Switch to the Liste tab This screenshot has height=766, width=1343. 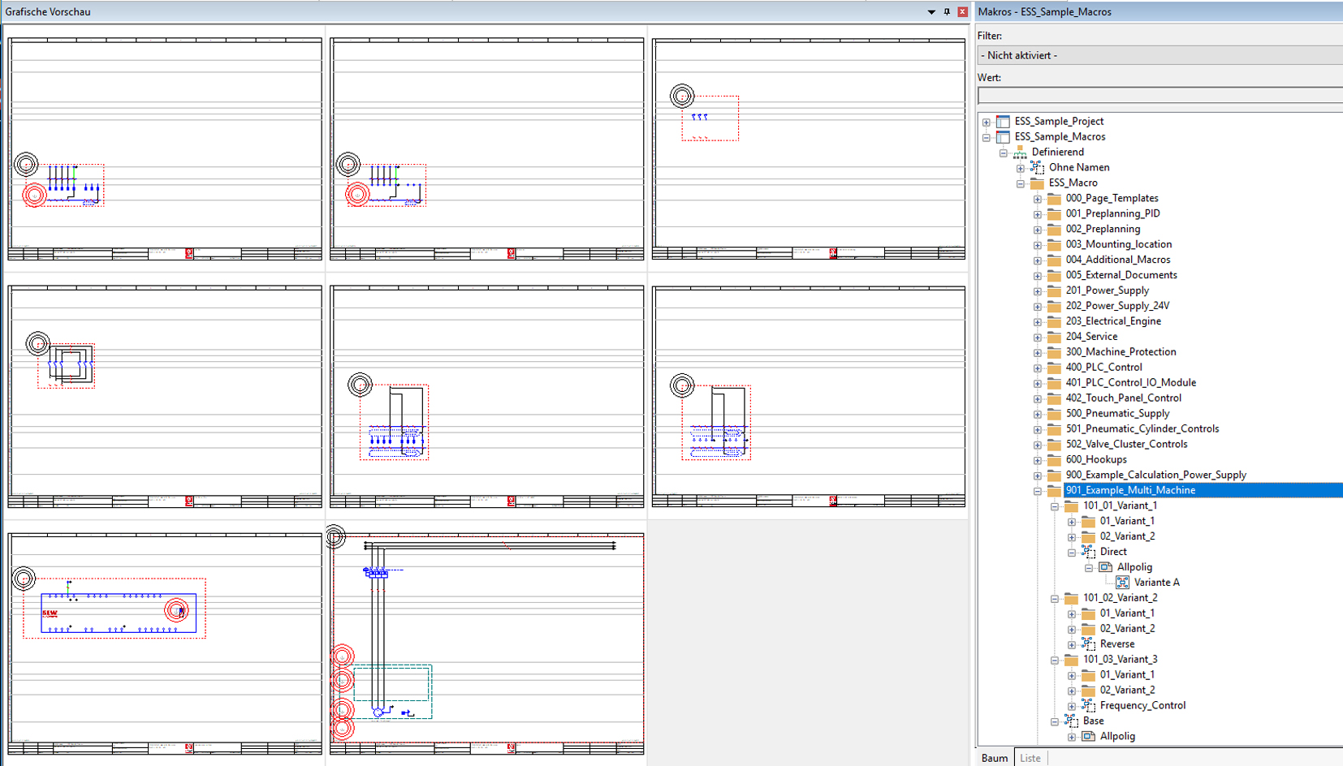coord(1030,758)
